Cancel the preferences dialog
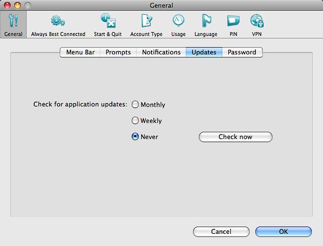The width and height of the screenshot is (323, 246). [221, 232]
